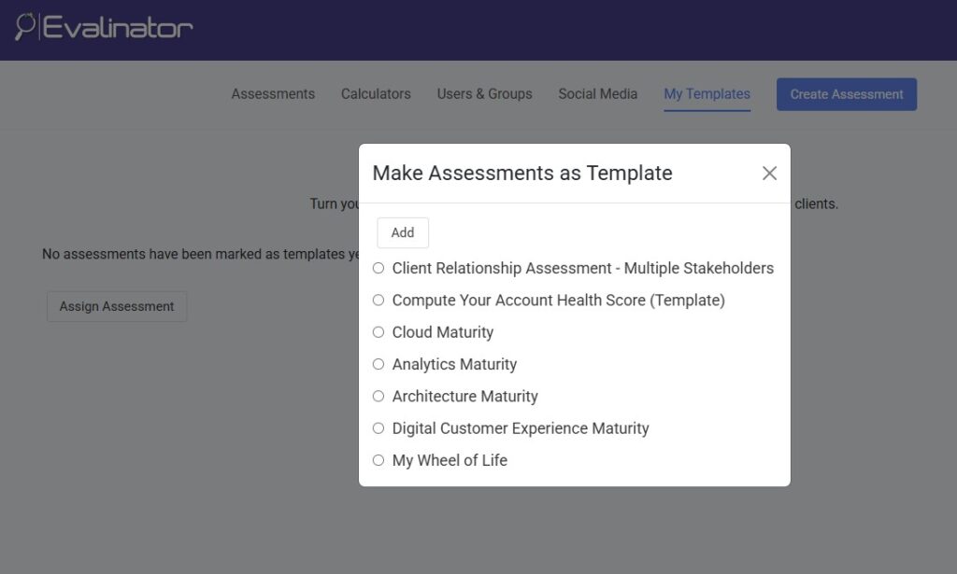The width and height of the screenshot is (957, 574).
Task: Choose Compute Your Account Health Score radio
Action: point(379,301)
